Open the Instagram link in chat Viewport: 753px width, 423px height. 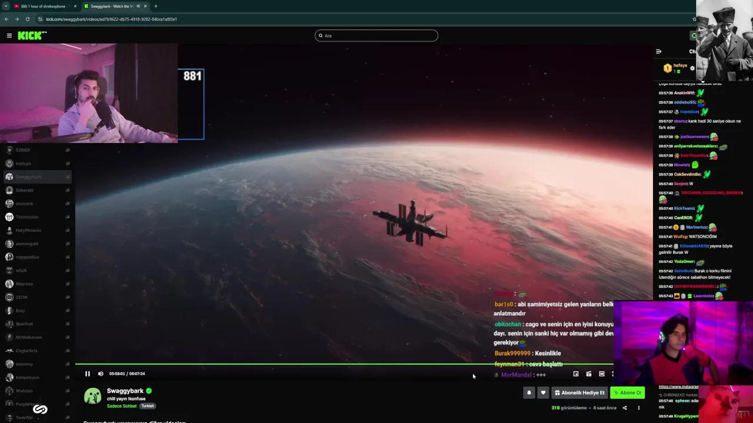(678, 387)
